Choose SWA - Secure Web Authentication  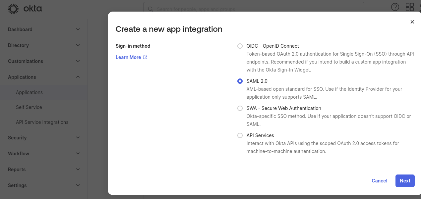tap(240, 108)
